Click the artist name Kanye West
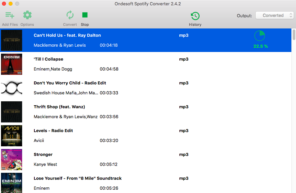Screen dimensions: 296x193 45,165
